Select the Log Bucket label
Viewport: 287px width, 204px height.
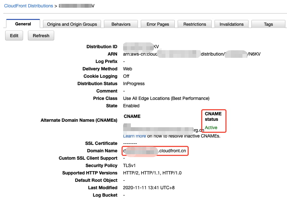click(105, 195)
